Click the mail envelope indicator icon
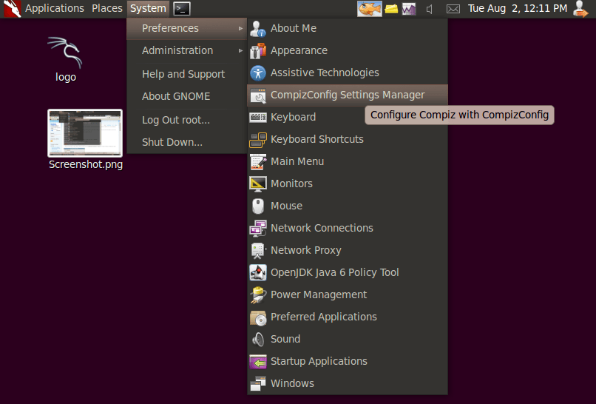Viewport: 596px width, 404px height. 453,9
